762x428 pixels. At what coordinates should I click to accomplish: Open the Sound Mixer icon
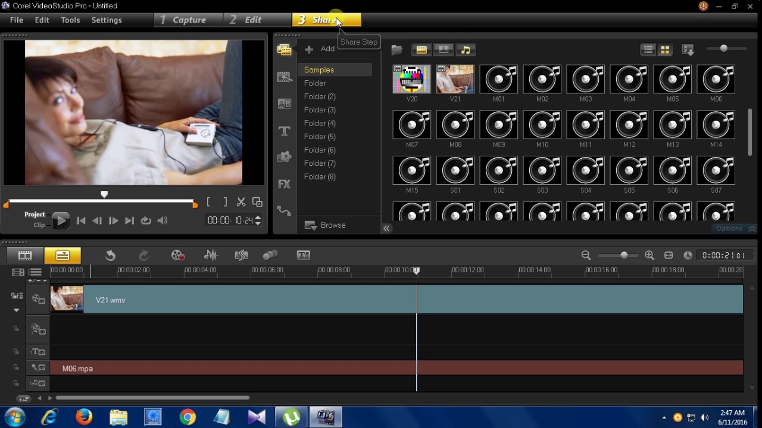tap(211, 256)
